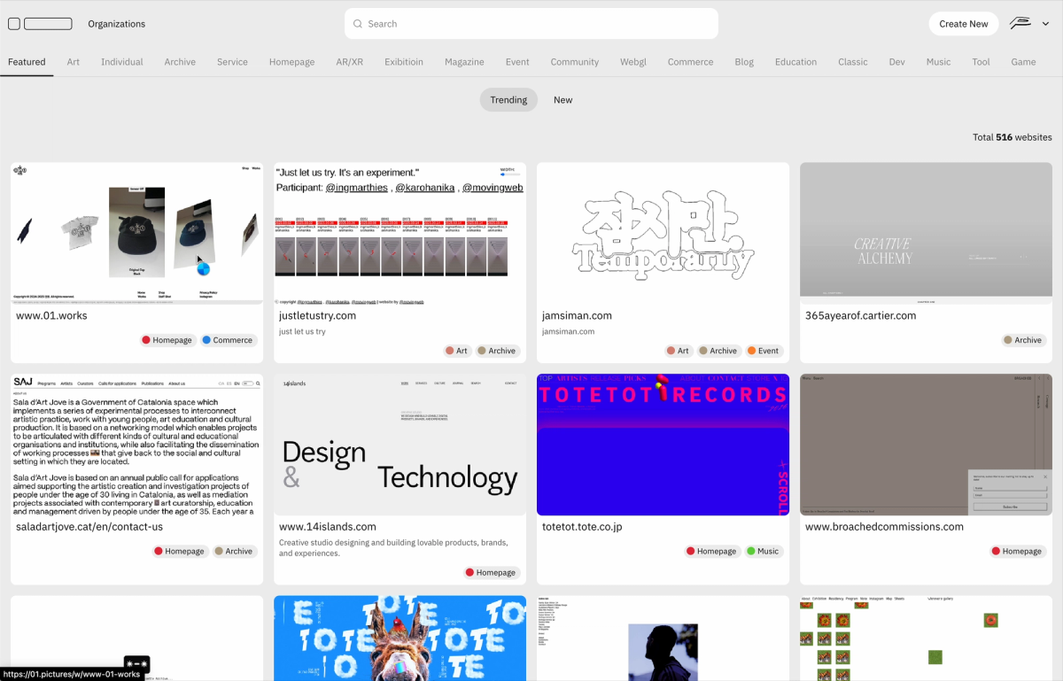Image resolution: width=1063 pixels, height=681 pixels.
Task: Open the Commerce category tab
Action: point(691,62)
